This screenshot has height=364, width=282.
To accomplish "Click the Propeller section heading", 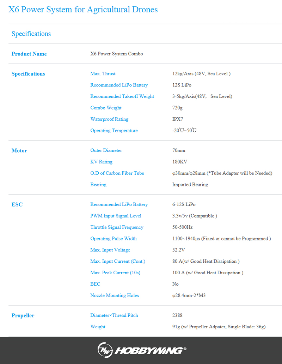I will [x=23, y=316].
